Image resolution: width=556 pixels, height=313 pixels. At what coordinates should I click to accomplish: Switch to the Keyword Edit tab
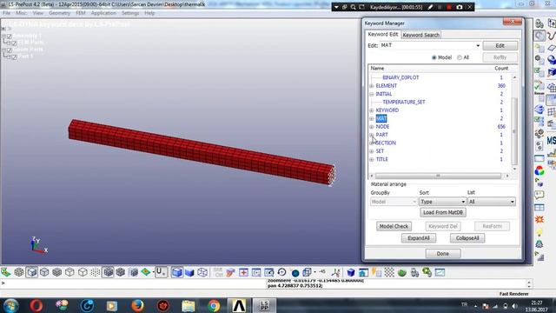(383, 35)
